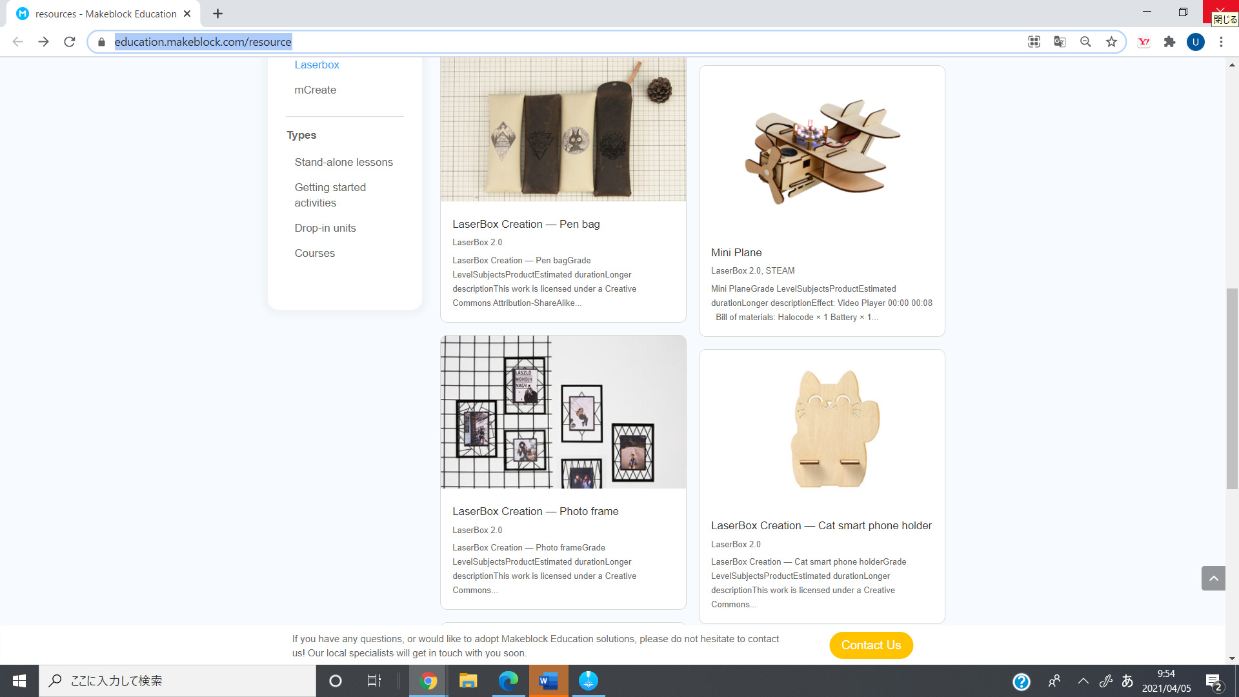Close the Makeblock Education tab
The image size is (1239, 697).
(187, 14)
